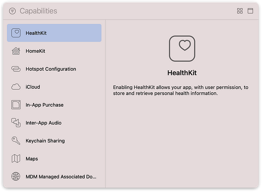
Task: Click the HealthKit heart icon in list
Action: pyautogui.click(x=16, y=33)
